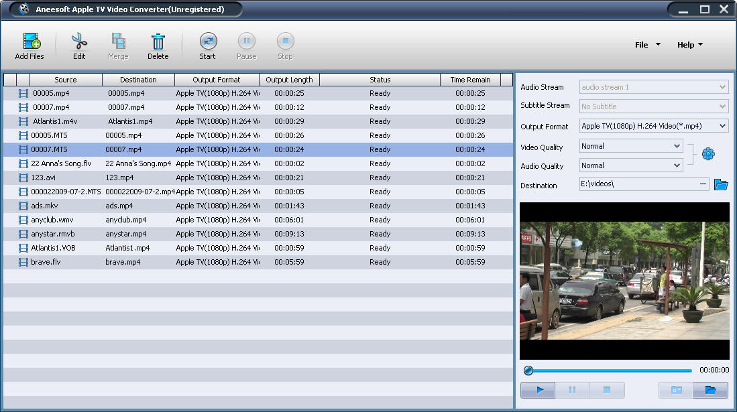The width and height of the screenshot is (737, 412).
Task: Click preview time display 00:00:00
Action: point(714,370)
